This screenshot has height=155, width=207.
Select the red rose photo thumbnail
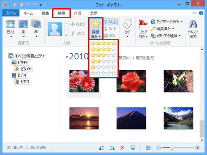pos(131,81)
